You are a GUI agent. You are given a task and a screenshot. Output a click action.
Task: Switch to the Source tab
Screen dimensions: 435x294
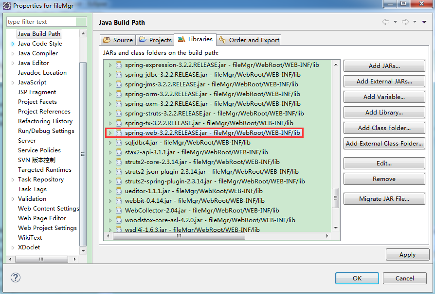118,40
